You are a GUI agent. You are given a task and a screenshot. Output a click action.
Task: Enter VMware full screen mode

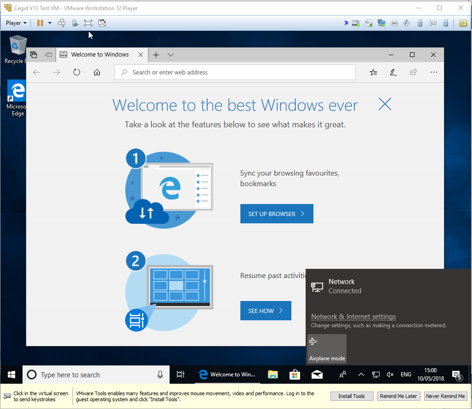(x=88, y=23)
